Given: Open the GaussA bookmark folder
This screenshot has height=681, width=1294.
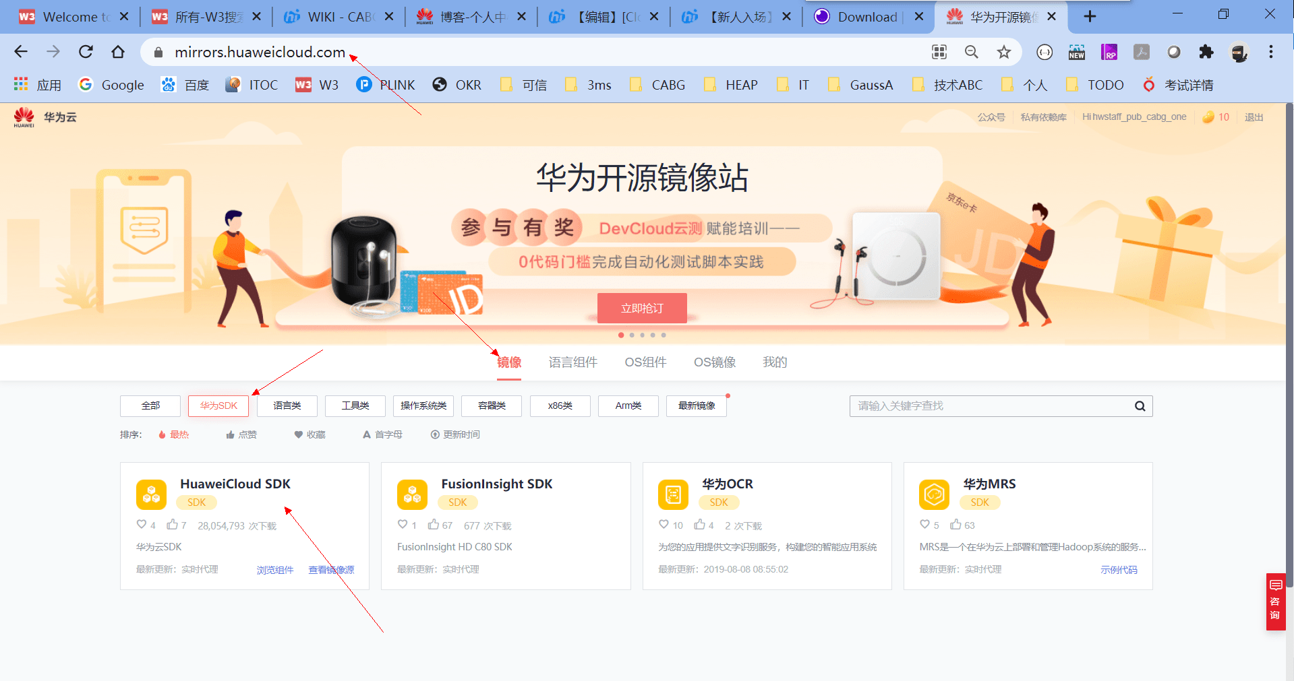Looking at the screenshot, I should click(860, 85).
